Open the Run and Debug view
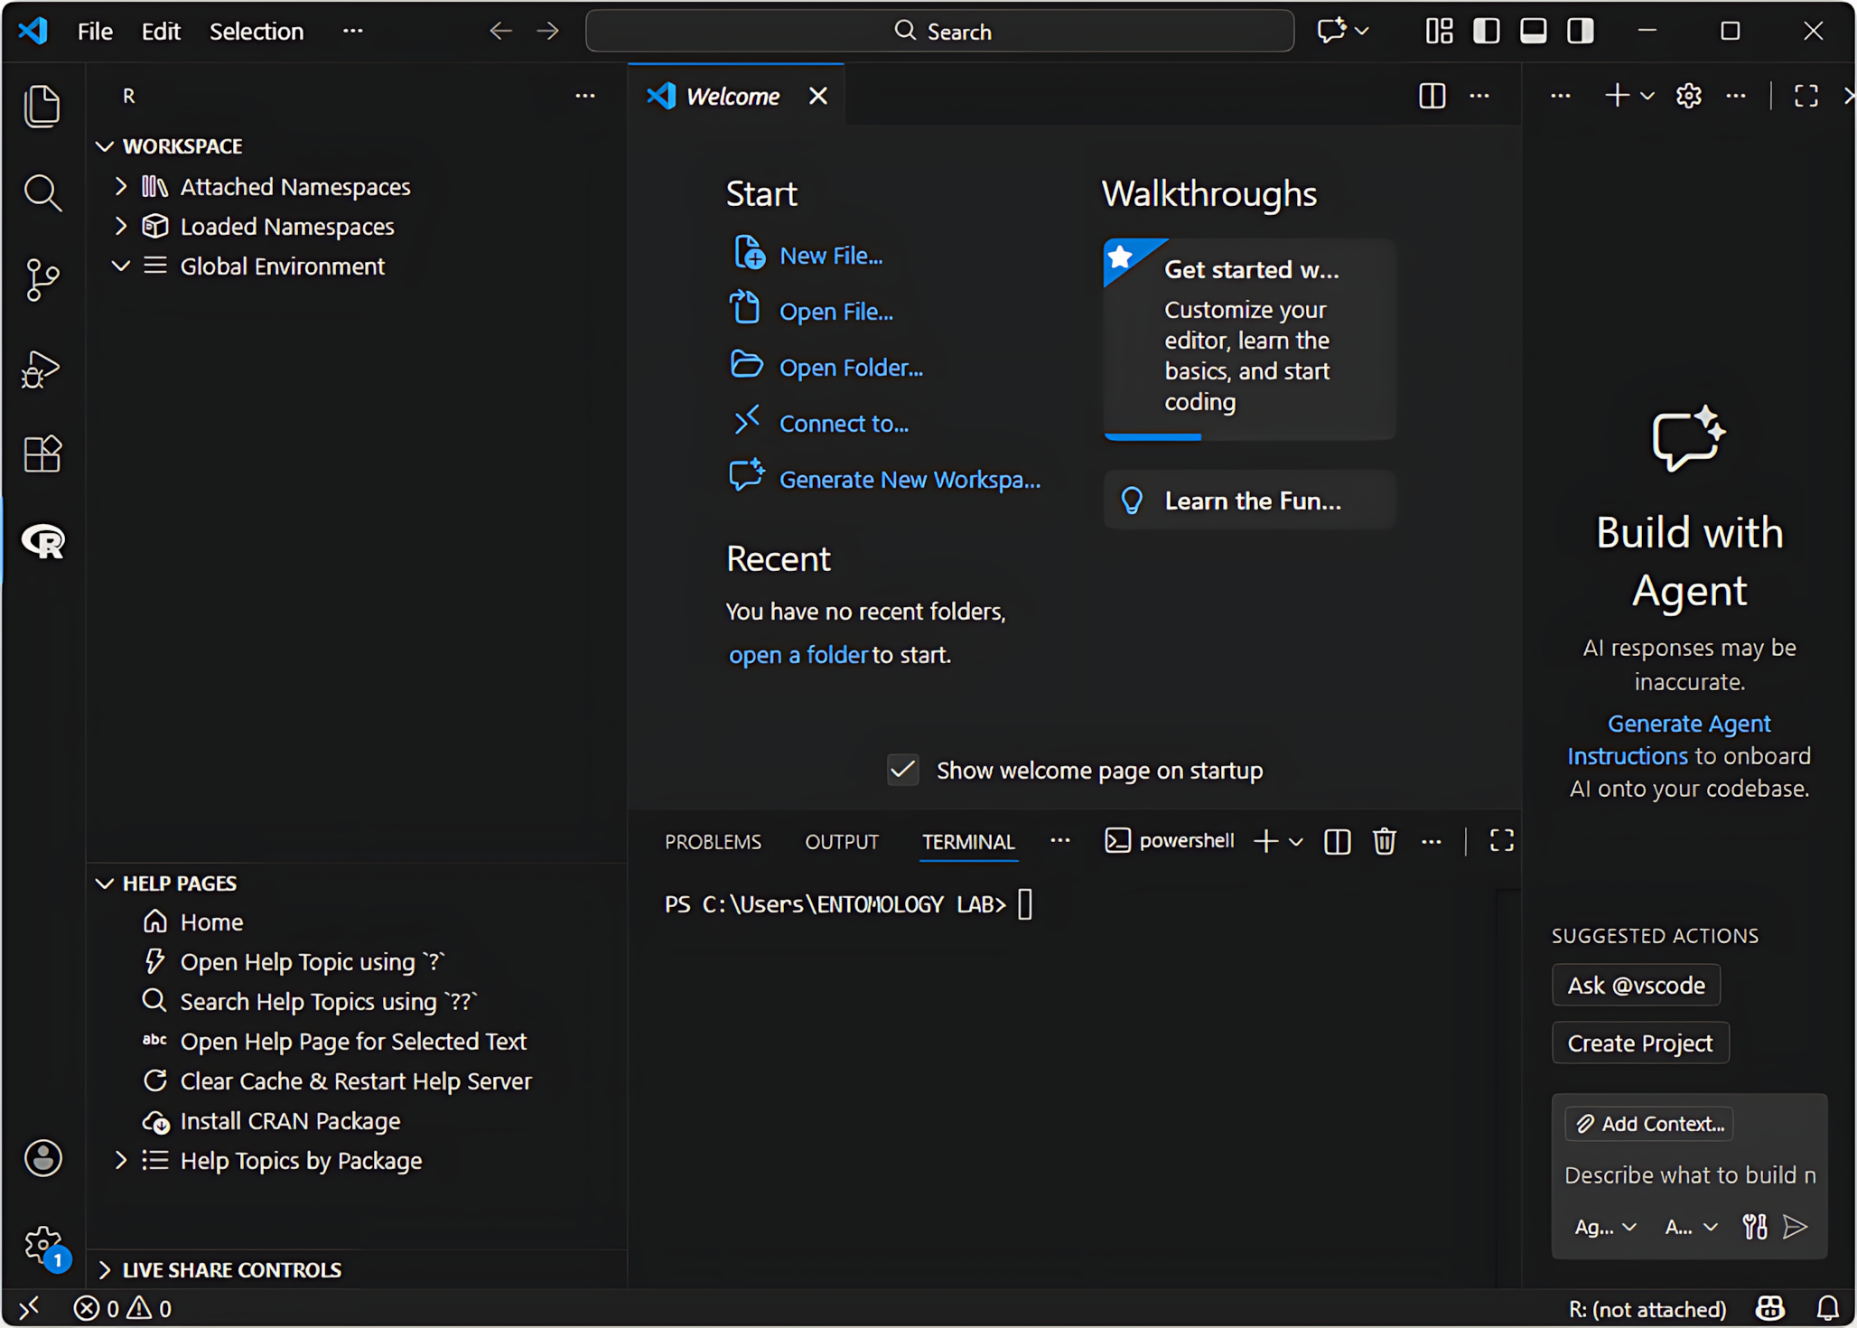Screen dimensions: 1857x1328 point(42,369)
